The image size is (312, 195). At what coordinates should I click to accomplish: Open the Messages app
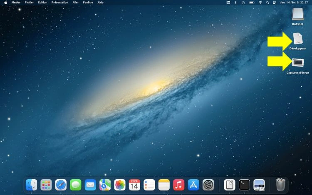click(75, 185)
